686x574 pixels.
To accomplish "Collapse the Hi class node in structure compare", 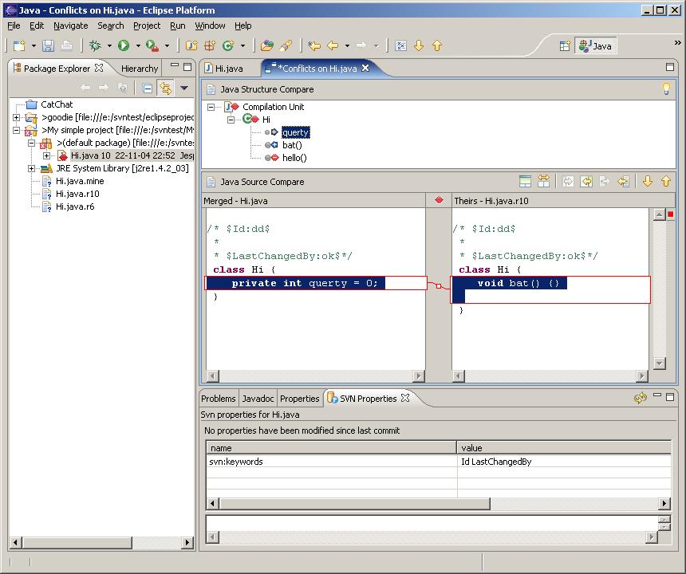I will click(x=231, y=120).
